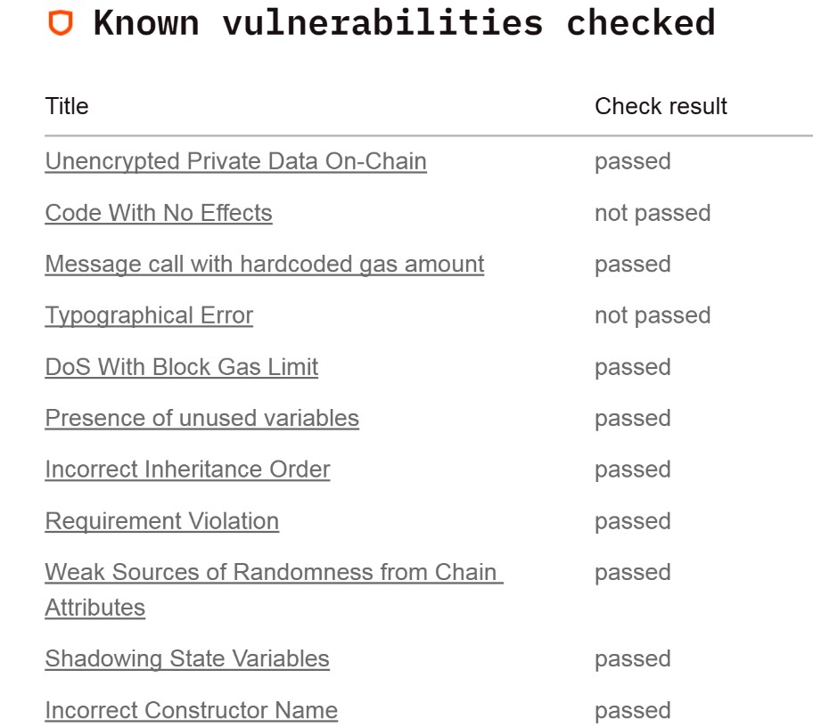
Task: Click the Title column header
Action: point(67,106)
